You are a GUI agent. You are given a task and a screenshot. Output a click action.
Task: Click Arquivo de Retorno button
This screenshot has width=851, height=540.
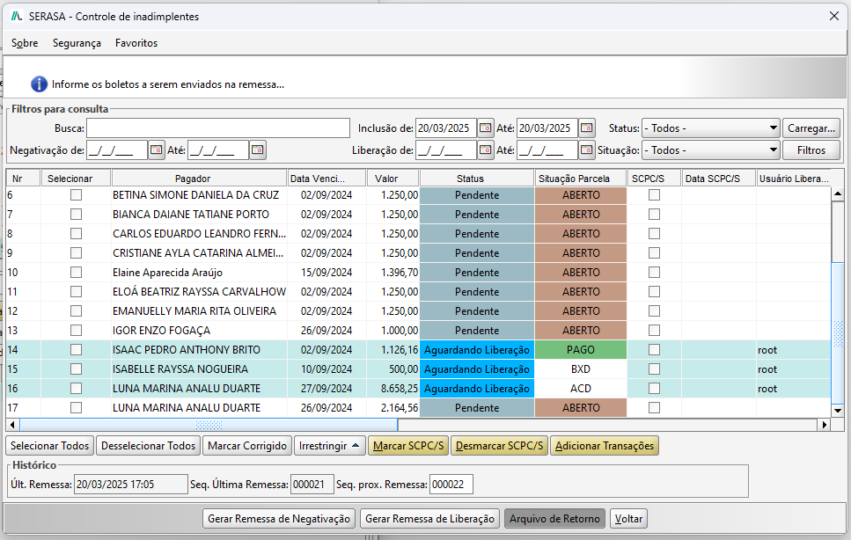554,519
